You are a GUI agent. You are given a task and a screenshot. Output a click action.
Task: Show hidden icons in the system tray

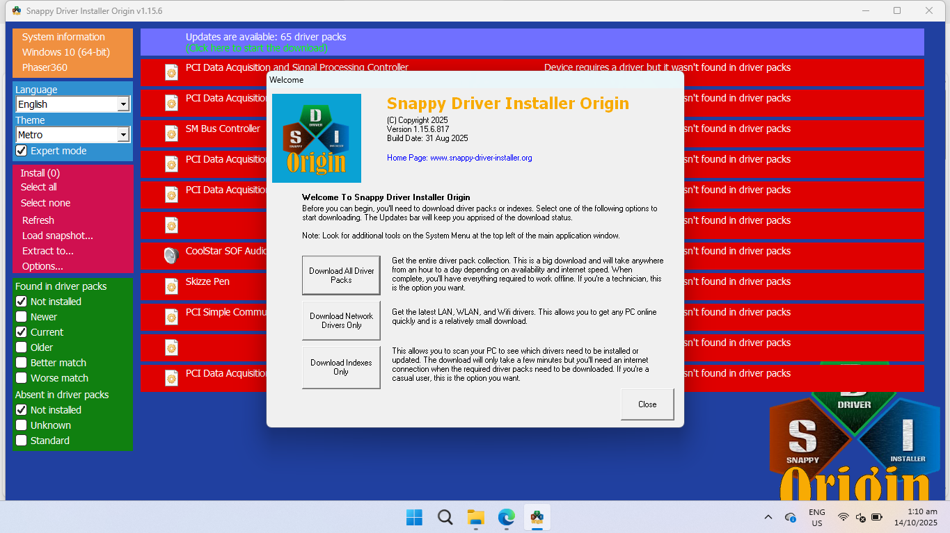(x=768, y=517)
